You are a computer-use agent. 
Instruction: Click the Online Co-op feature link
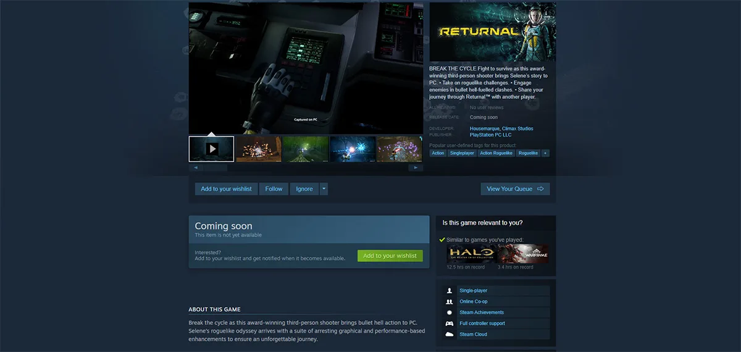tap(474, 301)
